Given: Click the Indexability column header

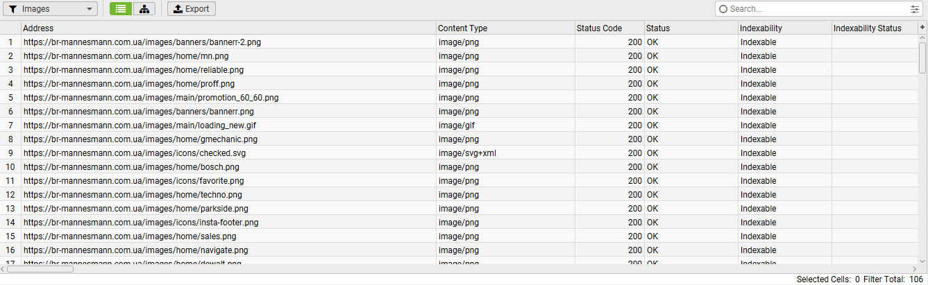Looking at the screenshot, I should (784, 28).
